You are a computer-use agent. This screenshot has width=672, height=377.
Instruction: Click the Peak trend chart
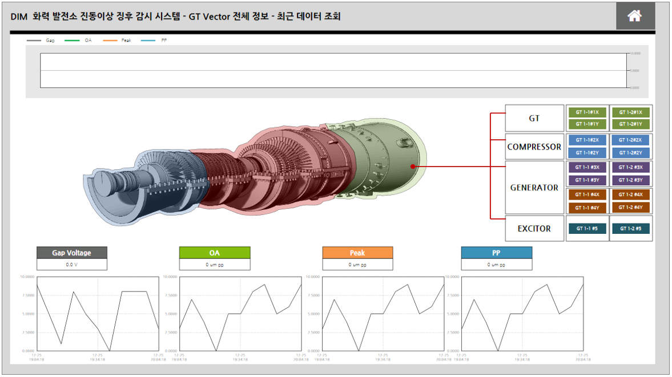pos(383,314)
